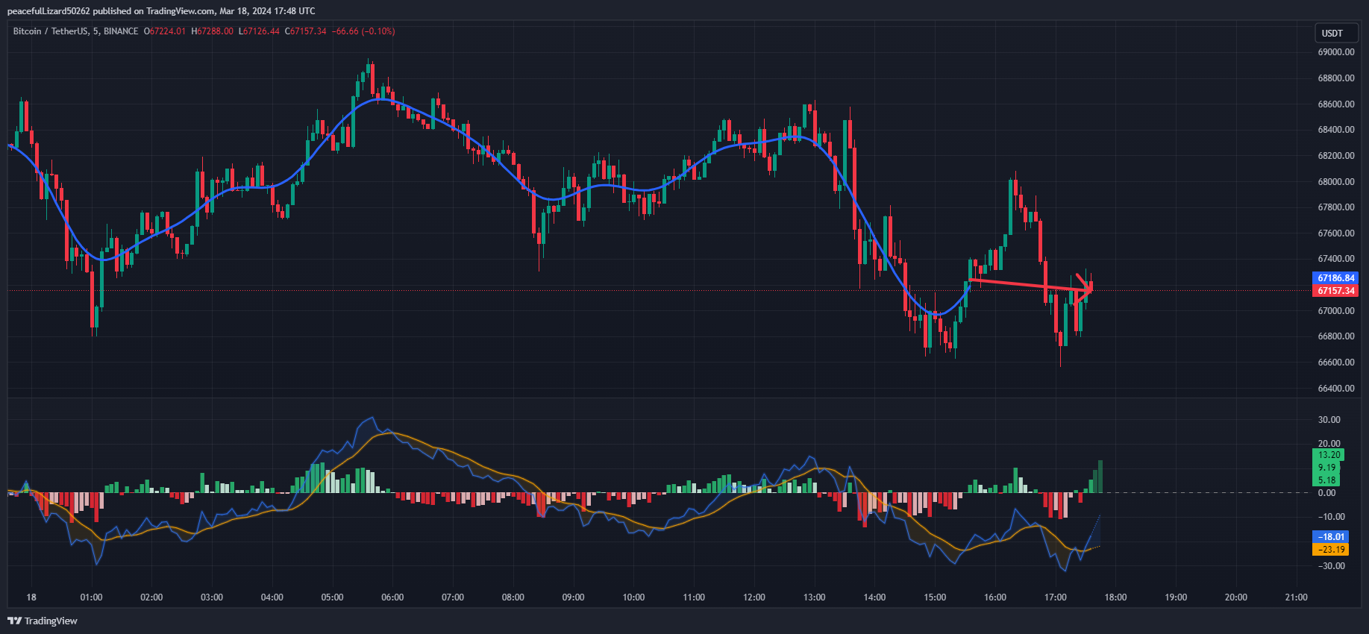Click the 21:00 time axis label
The width and height of the screenshot is (1369, 634).
pyautogui.click(x=1297, y=597)
